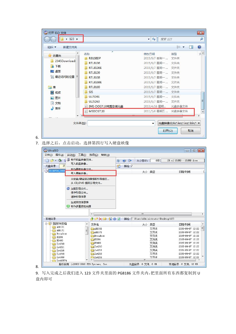Click the exit icon in UltraISO toolbar
This screenshot has height=334, width=236.
(x=130, y=160)
